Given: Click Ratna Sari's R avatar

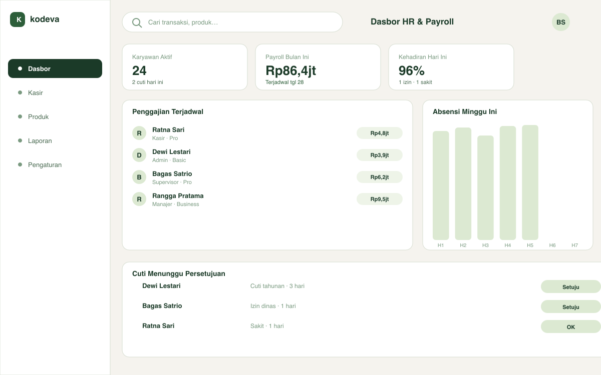Looking at the screenshot, I should 139,133.
